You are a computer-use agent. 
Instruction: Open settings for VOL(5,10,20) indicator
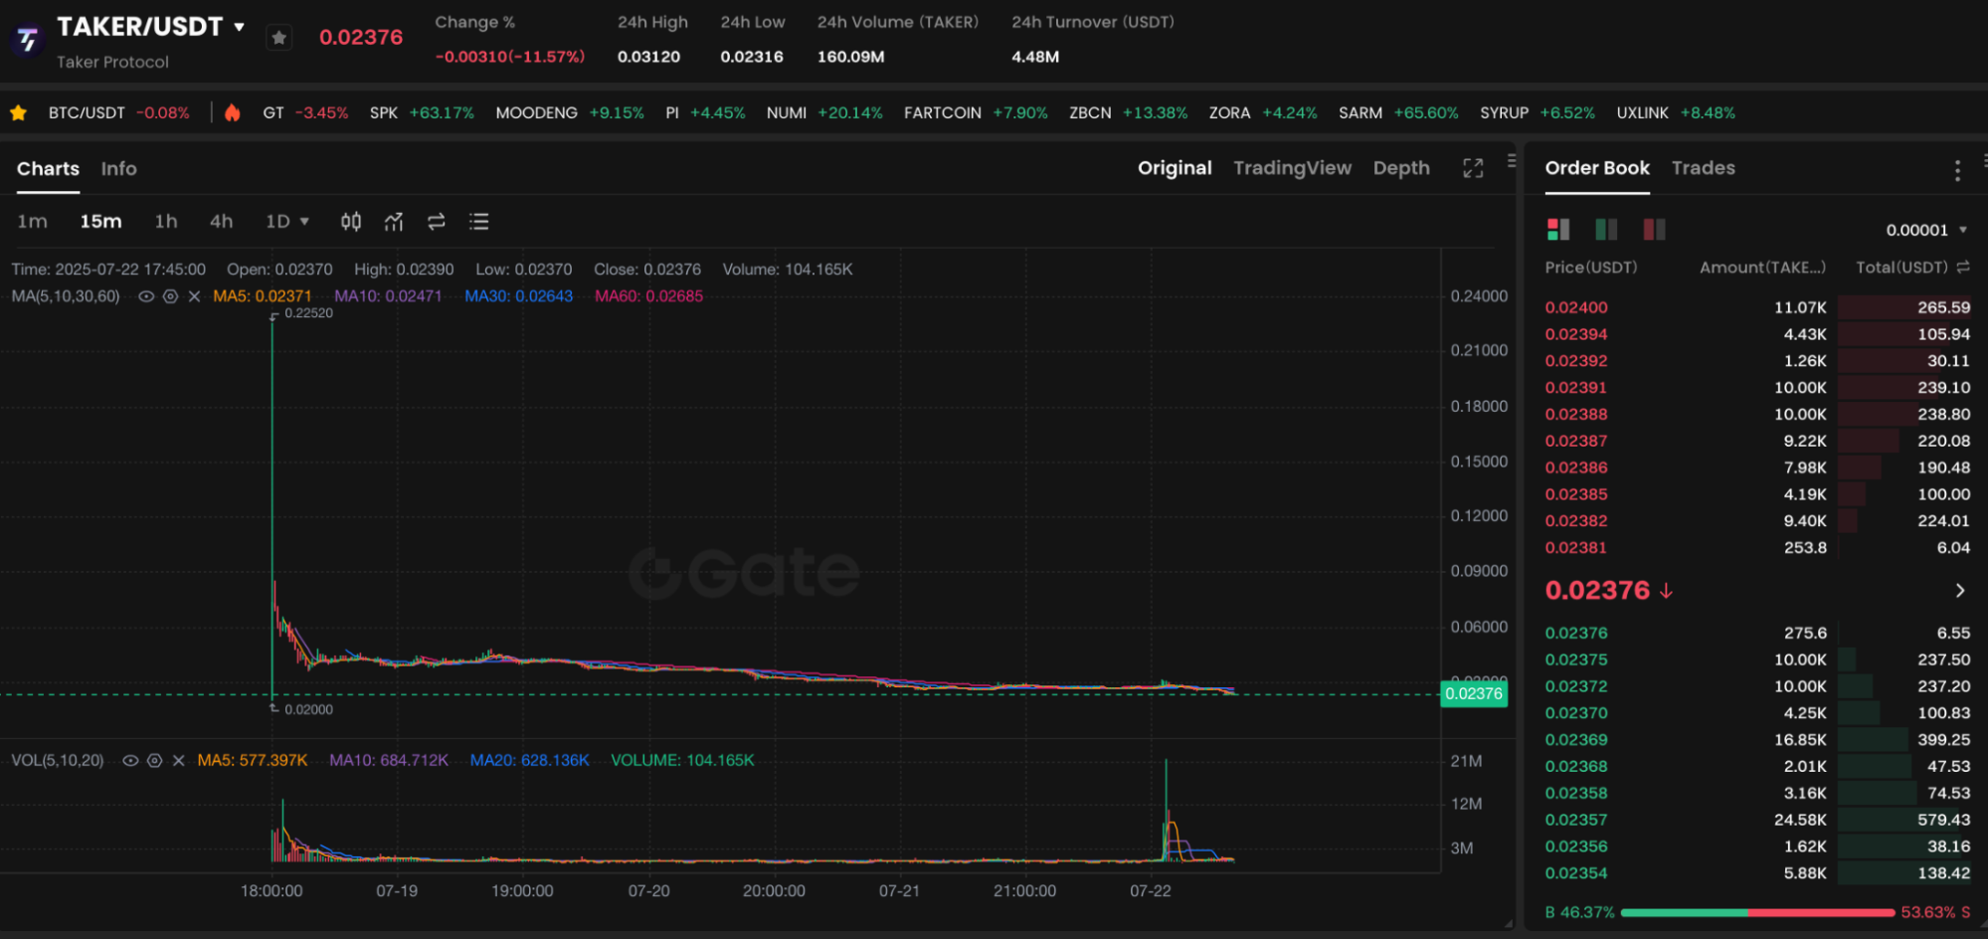154,761
